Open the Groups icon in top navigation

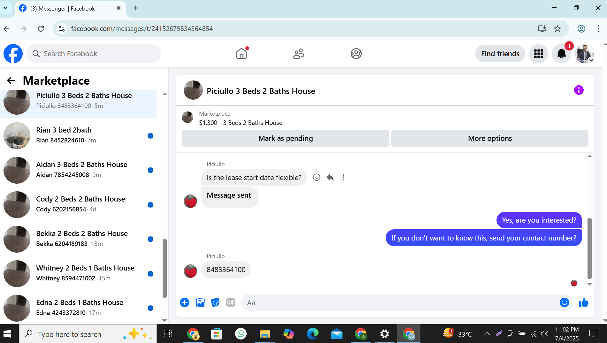(x=356, y=54)
